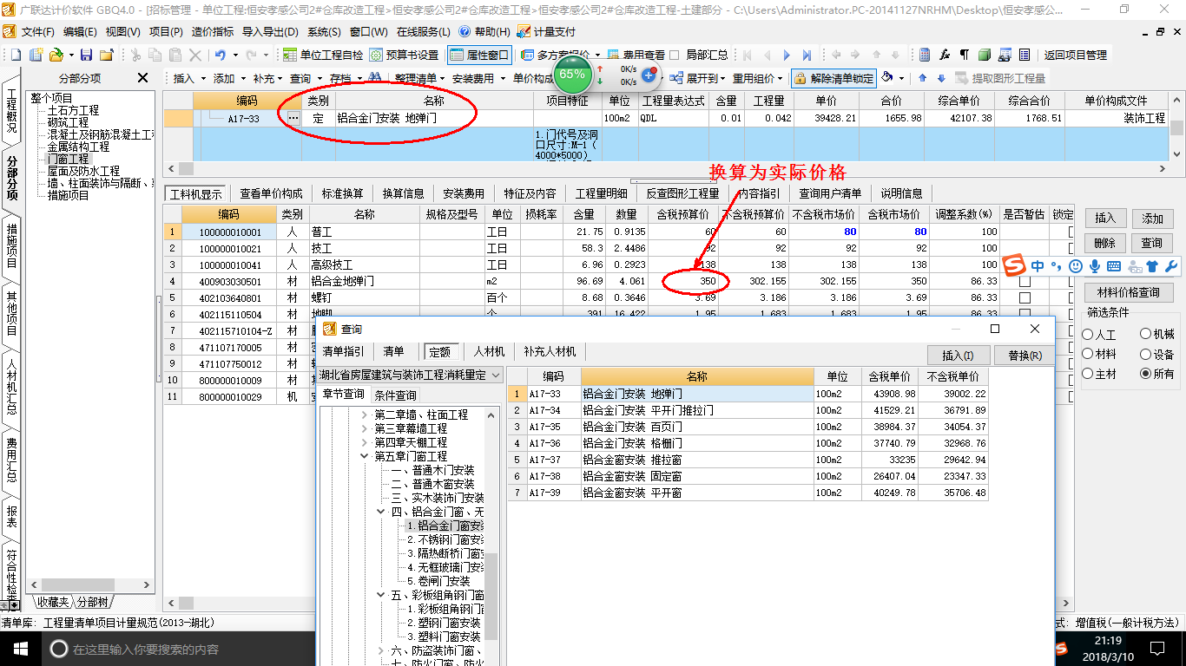The image size is (1186, 666).
Task: Collapse 第五章门窗工程 tree node
Action: [365, 456]
